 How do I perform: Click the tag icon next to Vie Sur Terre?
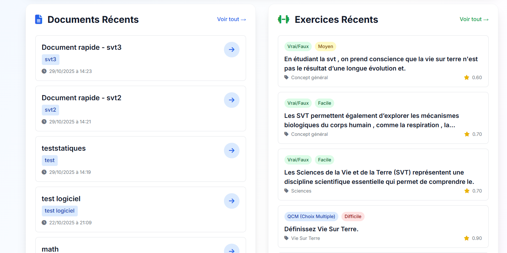coord(287,238)
